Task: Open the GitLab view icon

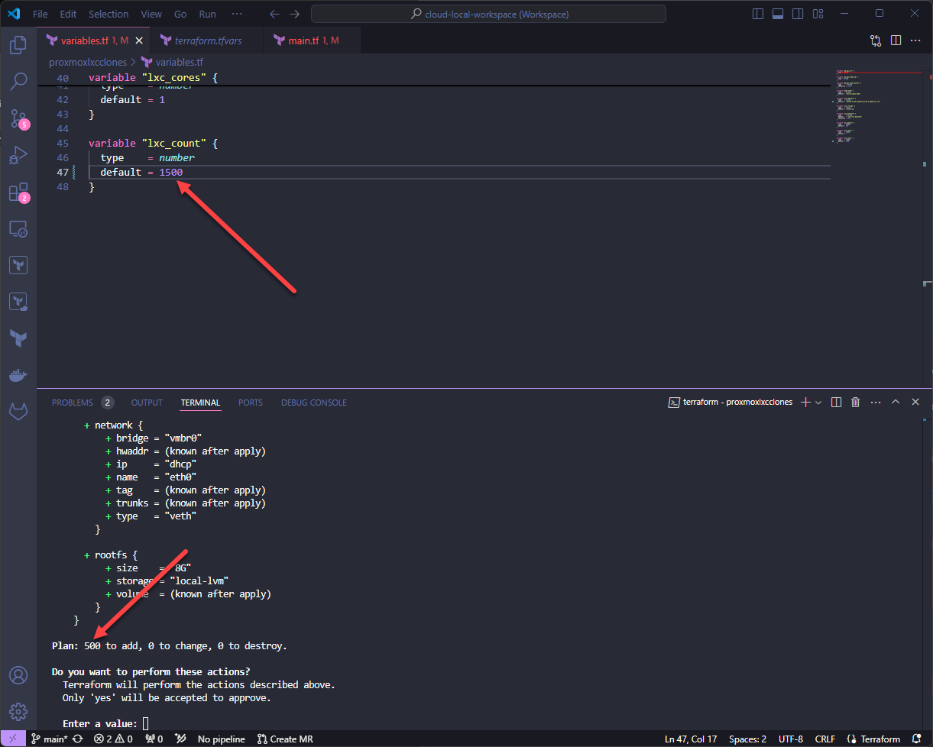Action: [x=18, y=412]
